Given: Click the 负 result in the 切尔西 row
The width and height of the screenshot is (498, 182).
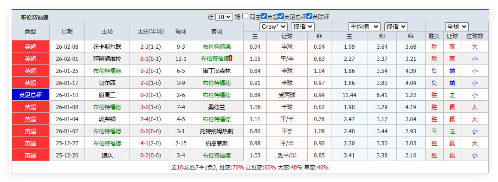Looking at the screenshot, I should coord(434,83).
